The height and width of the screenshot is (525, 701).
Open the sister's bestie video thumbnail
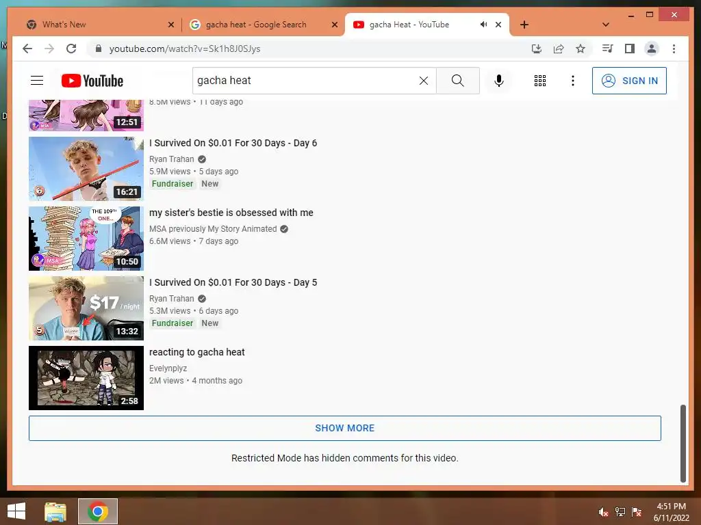coord(86,239)
